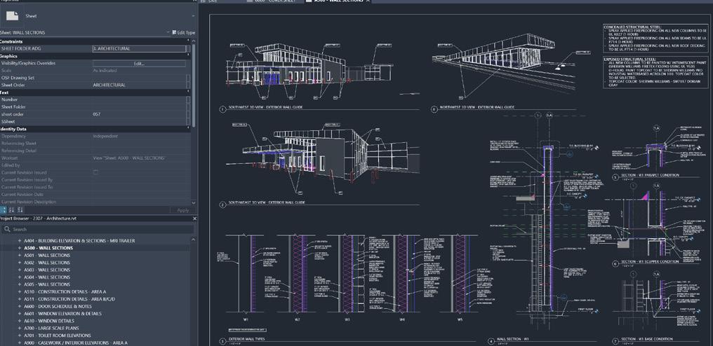Select A503 - WALL SECTIONS in browser
This screenshot has width=713, height=346.
coord(47,270)
